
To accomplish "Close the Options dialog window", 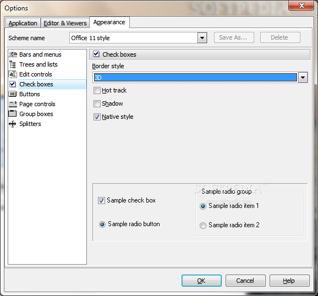I will pos(301,6).
